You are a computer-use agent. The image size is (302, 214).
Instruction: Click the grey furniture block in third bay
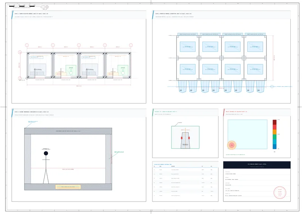tap(90, 70)
